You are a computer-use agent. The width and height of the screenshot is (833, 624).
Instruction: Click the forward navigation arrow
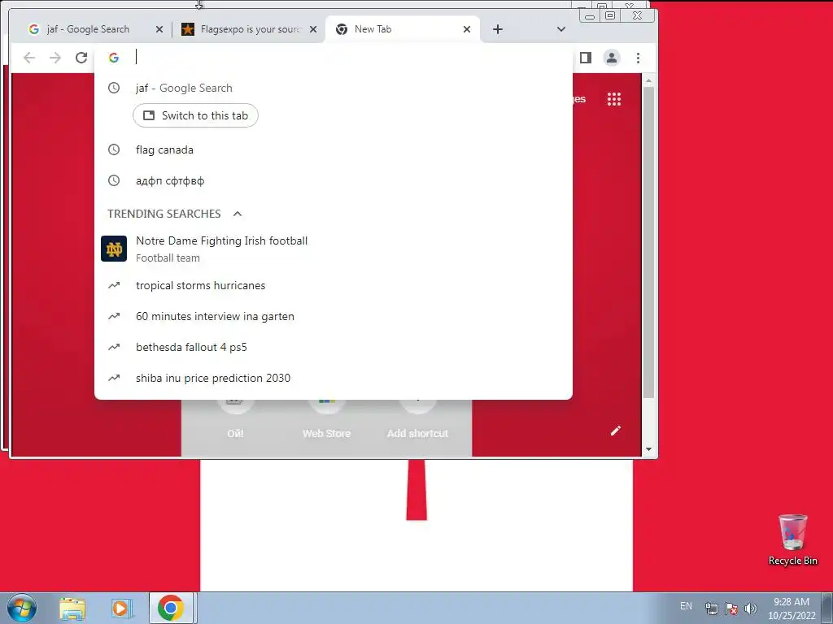(x=55, y=58)
